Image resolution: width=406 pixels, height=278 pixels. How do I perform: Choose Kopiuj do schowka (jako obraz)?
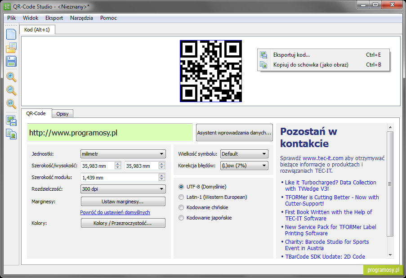click(323, 65)
